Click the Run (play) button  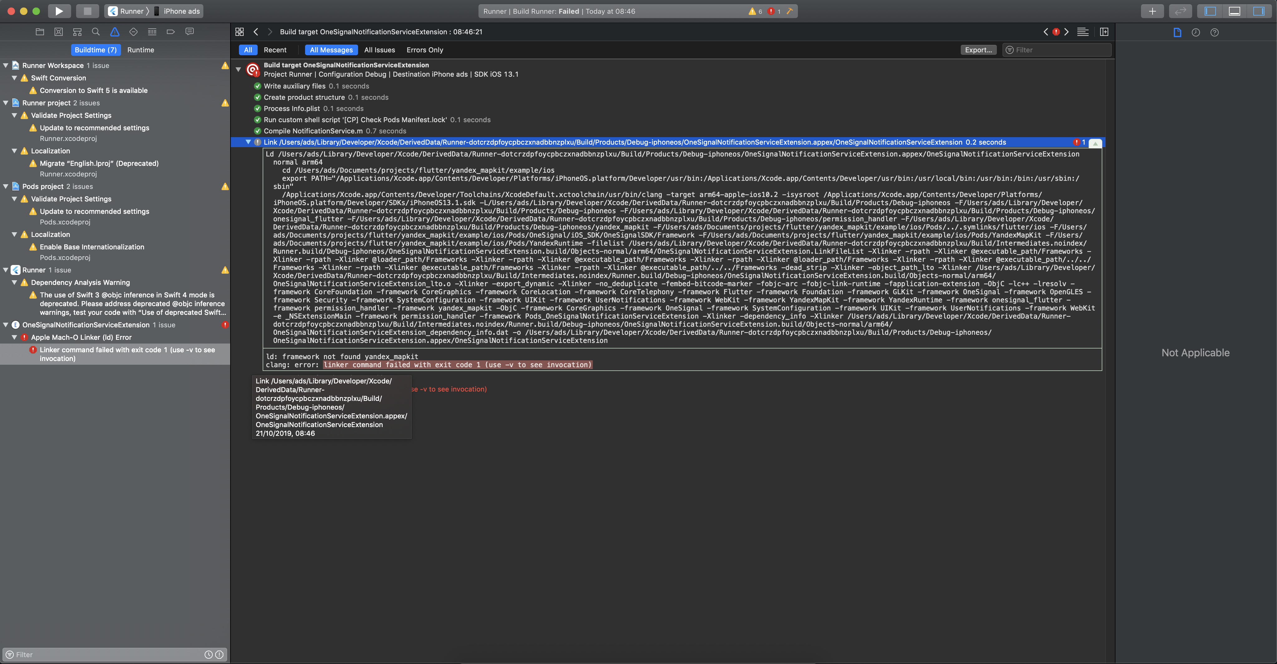(x=59, y=11)
